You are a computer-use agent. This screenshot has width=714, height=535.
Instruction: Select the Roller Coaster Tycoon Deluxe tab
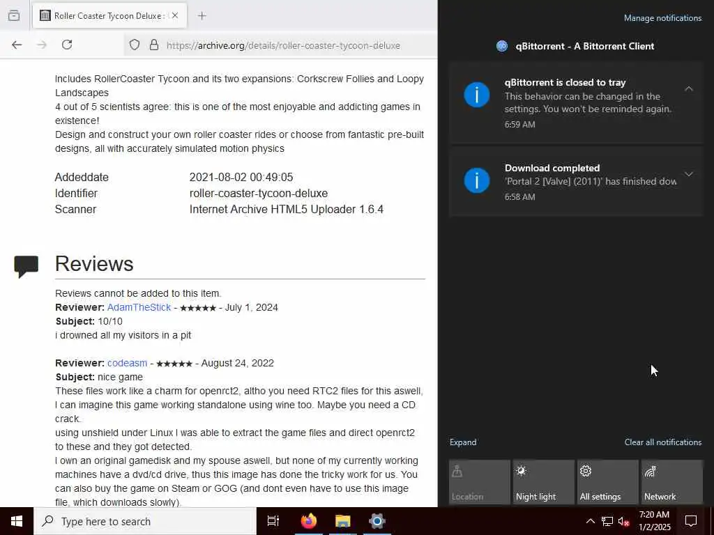click(x=109, y=15)
